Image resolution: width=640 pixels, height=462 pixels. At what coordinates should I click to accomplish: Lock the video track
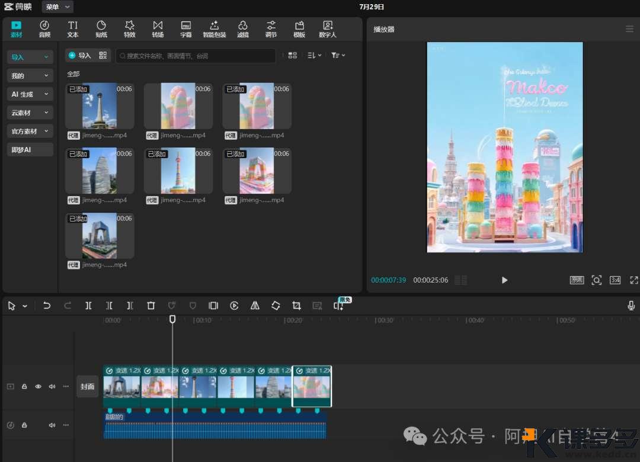point(24,387)
